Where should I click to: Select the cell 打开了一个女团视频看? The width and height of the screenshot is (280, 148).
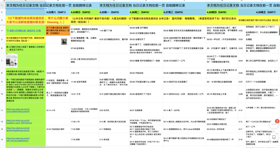(x=262, y=82)
